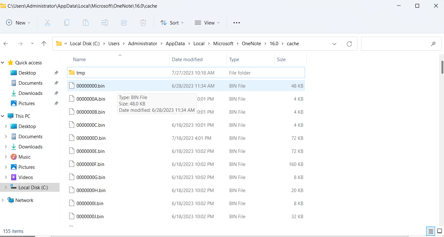The width and height of the screenshot is (444, 237).
Task: Click OneNote in the address breadcrumb
Action: tap(251, 44)
